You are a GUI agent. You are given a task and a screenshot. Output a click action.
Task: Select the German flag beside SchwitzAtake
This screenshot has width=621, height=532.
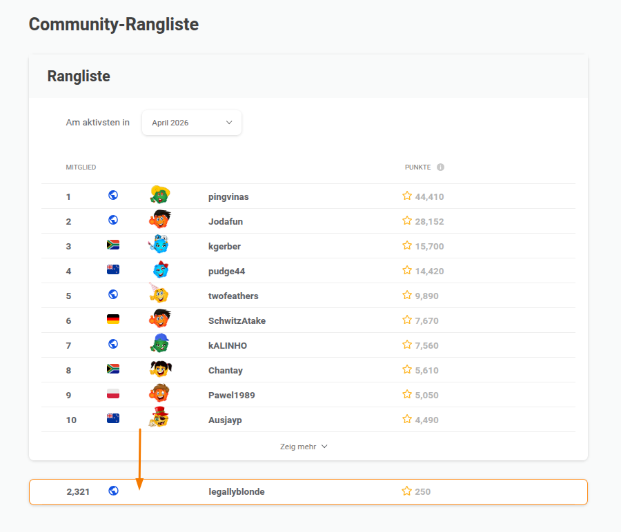113,319
